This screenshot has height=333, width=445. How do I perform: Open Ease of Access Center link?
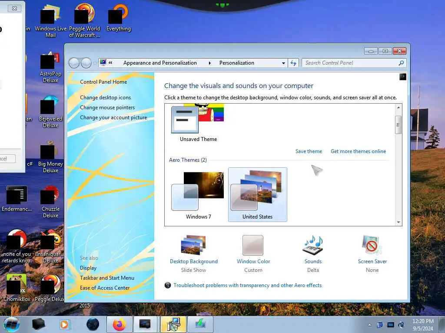point(104,288)
